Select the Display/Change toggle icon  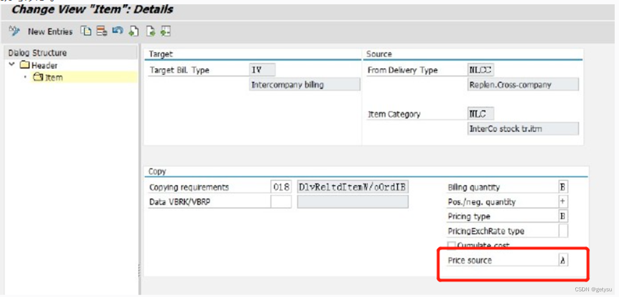point(14,31)
